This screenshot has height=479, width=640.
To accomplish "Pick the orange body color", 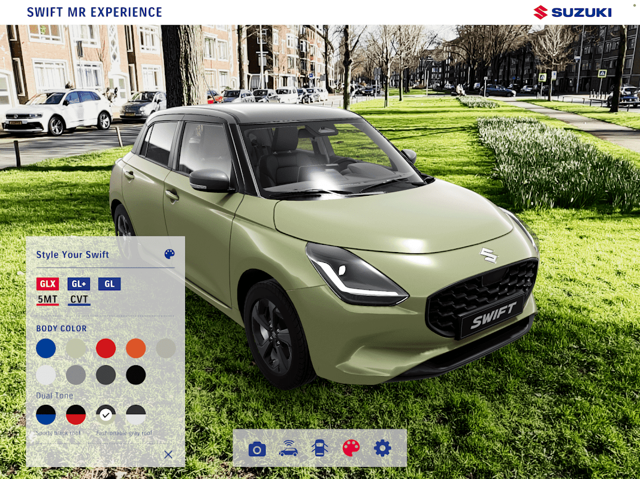I will coord(136,348).
